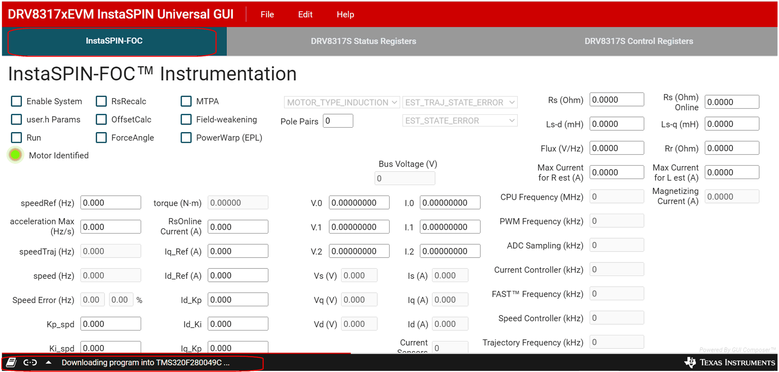The height and width of the screenshot is (372, 779).
Task: Expand the status bar message panel
Action: 48,362
